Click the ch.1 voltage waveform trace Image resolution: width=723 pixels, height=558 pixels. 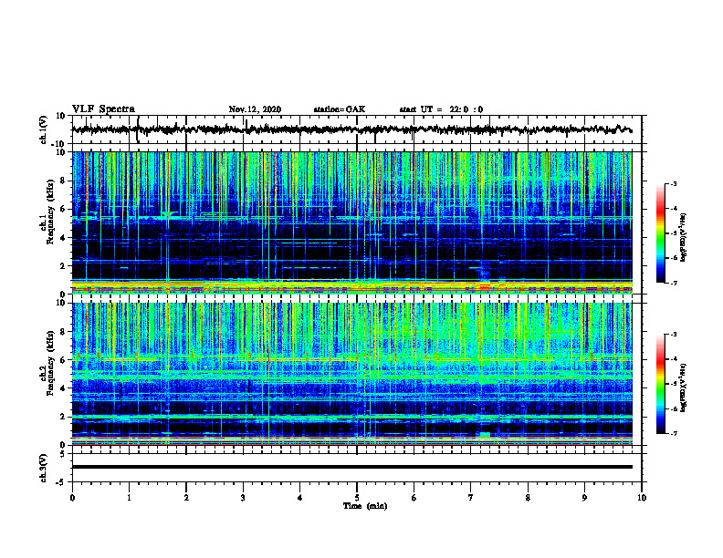351,129
